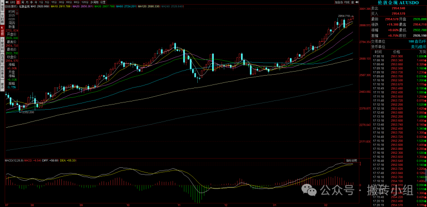
Task: Click the DEA value in MACD header
Action: (68, 161)
